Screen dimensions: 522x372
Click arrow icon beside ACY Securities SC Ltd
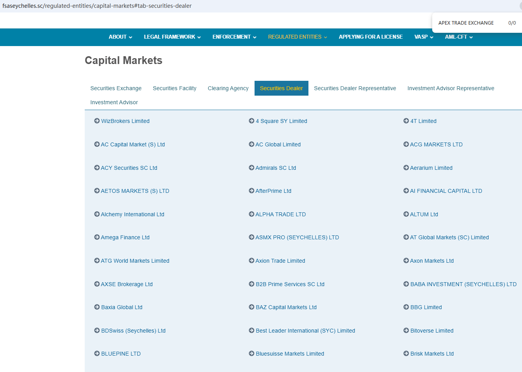coord(97,168)
